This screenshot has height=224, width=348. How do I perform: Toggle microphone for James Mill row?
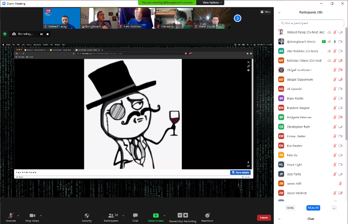[x=340, y=183]
